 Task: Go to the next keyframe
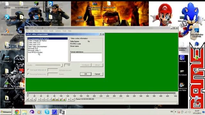point(57,100)
